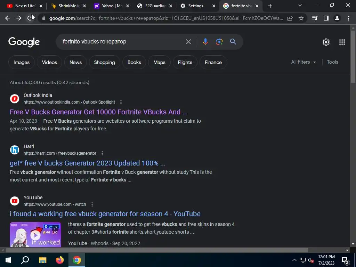Open Google quick settings gear
356x267 pixels.
click(x=326, y=42)
